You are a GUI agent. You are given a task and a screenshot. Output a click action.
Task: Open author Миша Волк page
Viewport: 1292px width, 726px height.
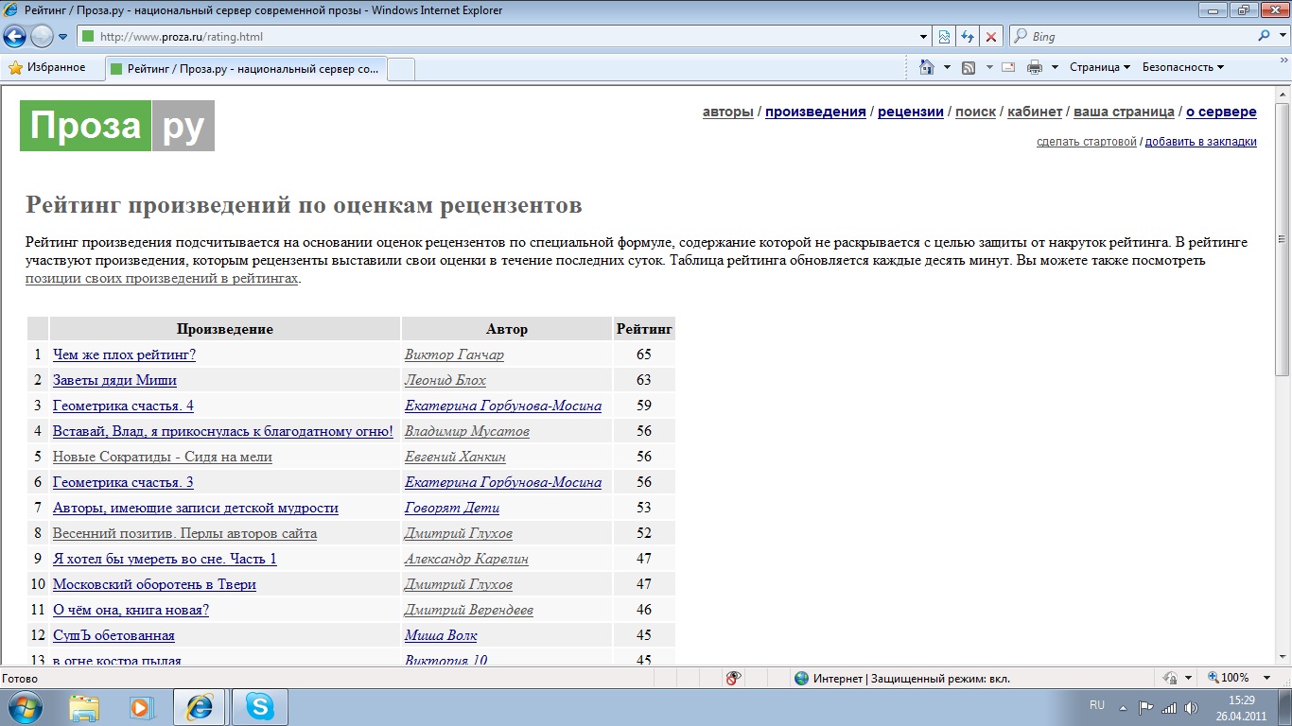pos(441,635)
